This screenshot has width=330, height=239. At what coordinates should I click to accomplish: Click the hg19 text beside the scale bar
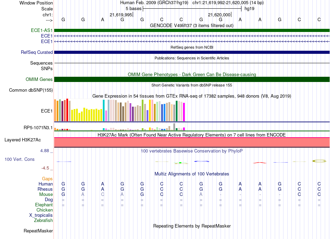[x=249, y=9]
